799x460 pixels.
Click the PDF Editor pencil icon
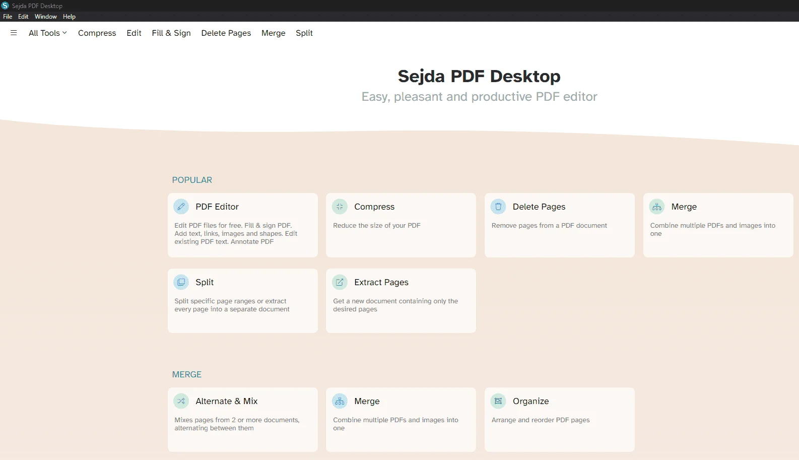[x=181, y=207]
